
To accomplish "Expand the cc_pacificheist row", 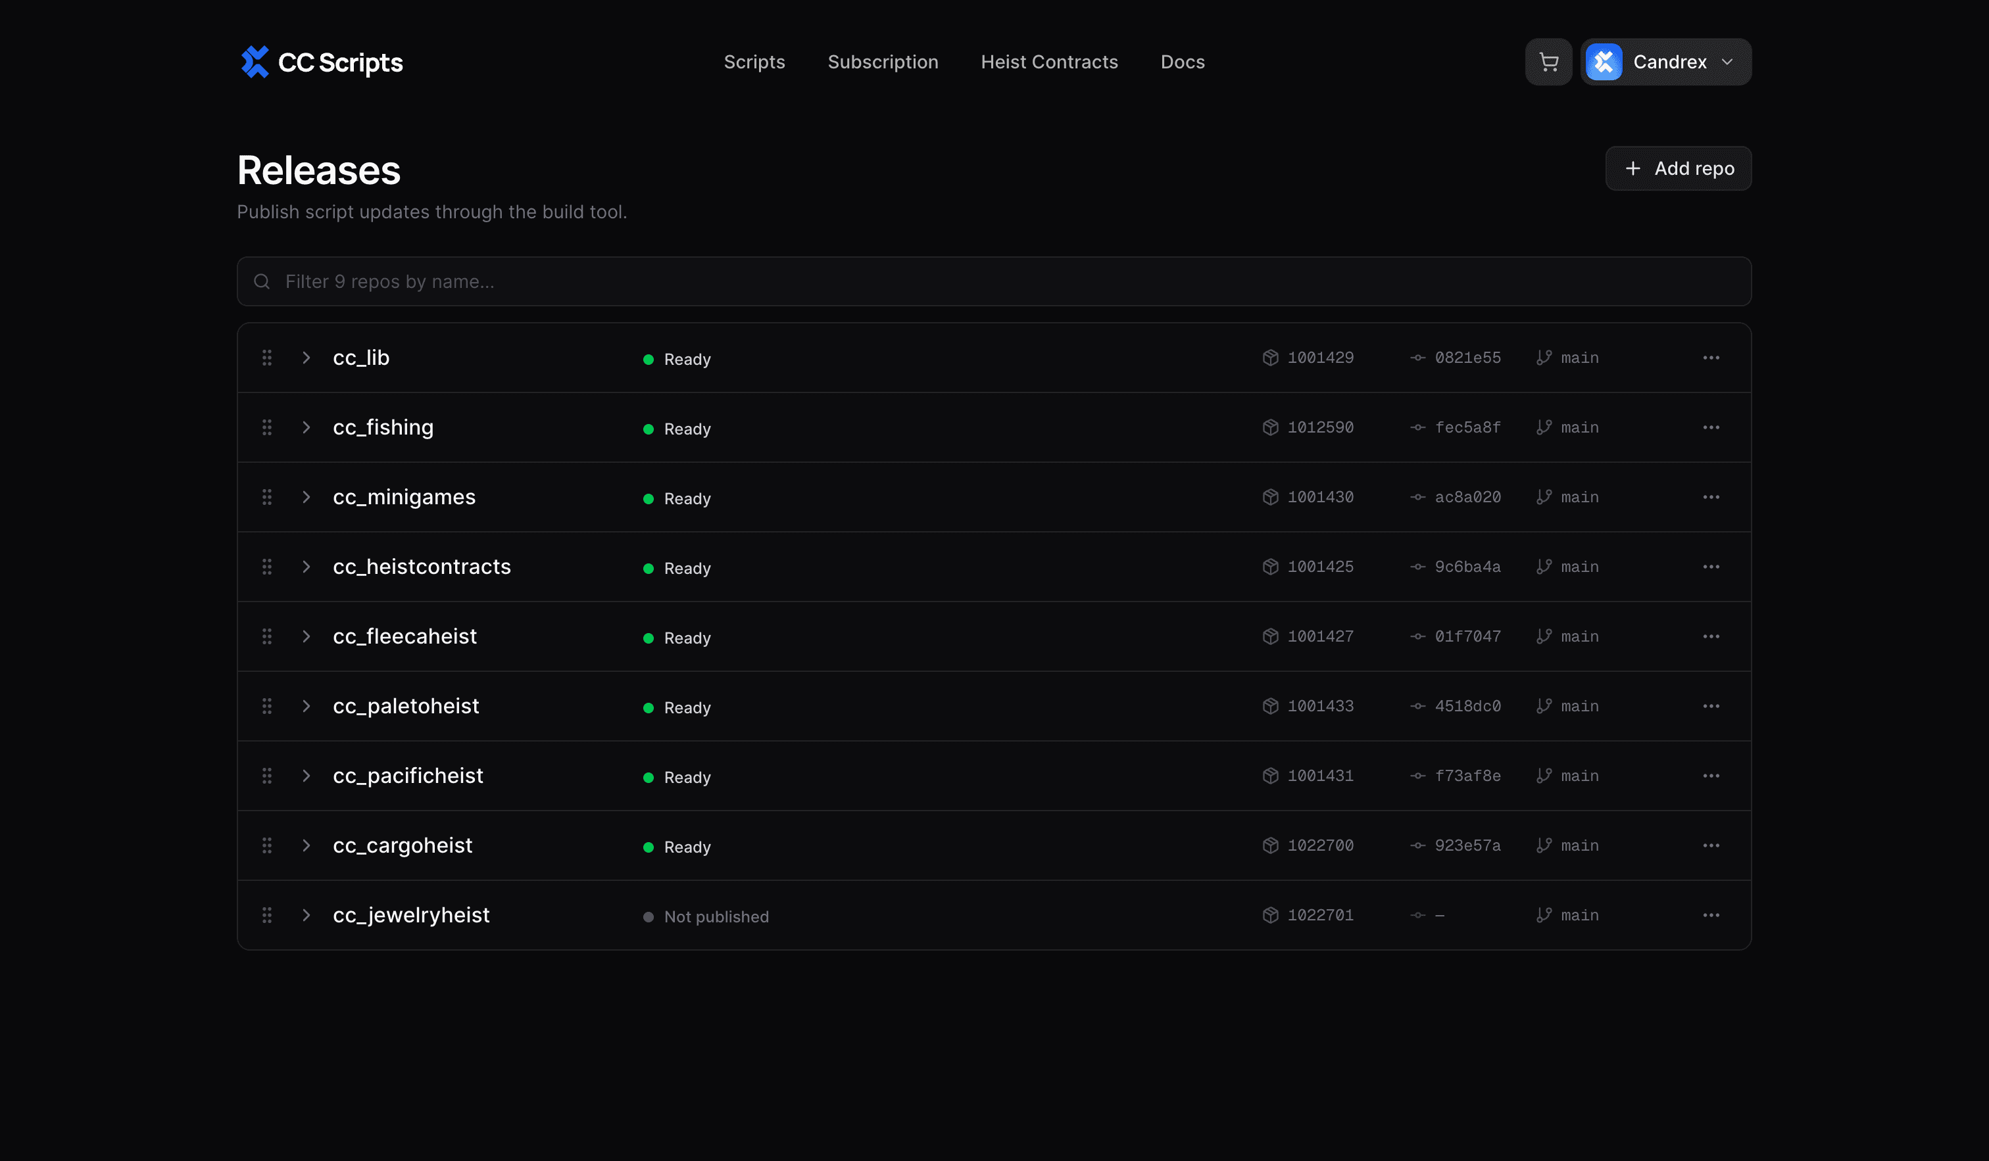I will click(307, 775).
